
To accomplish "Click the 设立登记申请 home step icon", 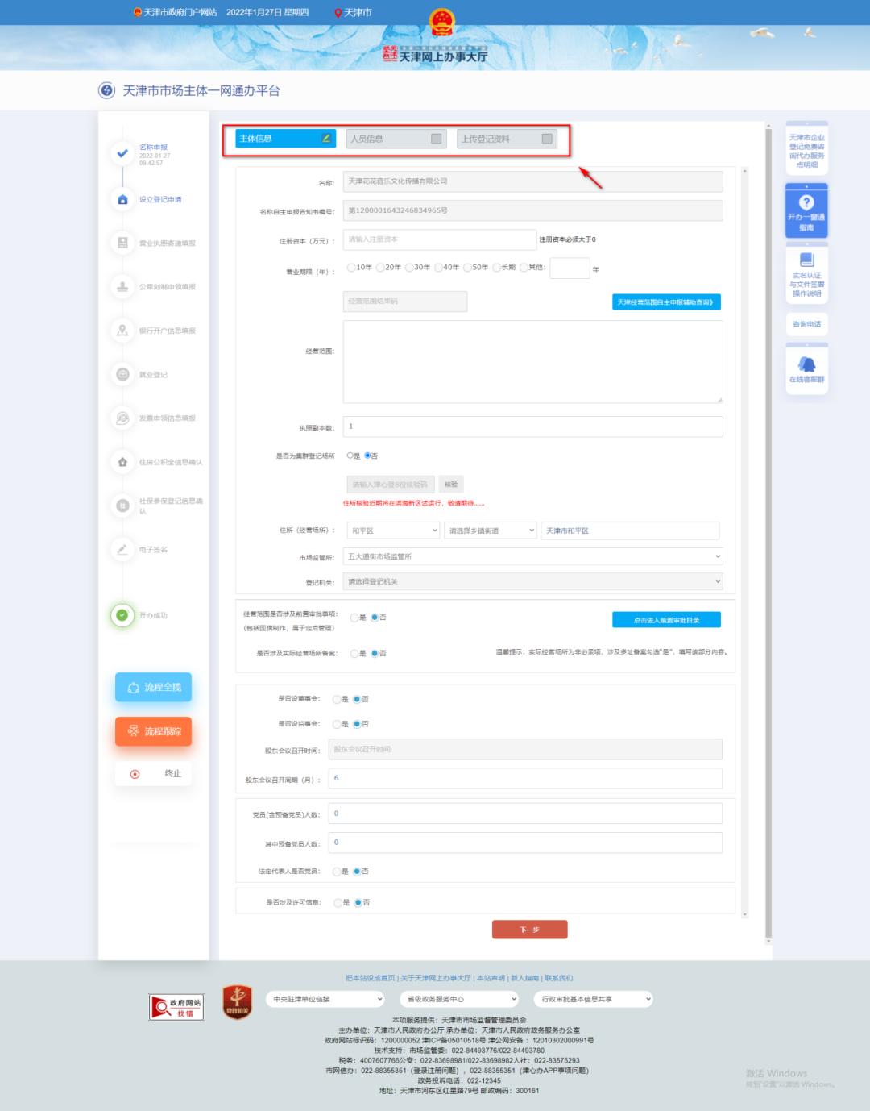I will (x=122, y=199).
